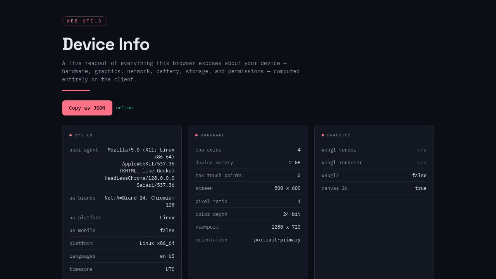Click the timezone value 'UTC'
Image resolution: width=496 pixels, height=279 pixels.
(170, 269)
